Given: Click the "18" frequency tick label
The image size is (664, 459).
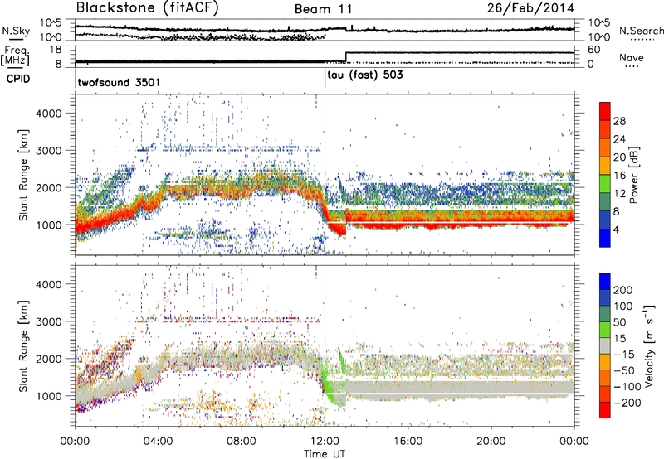Looking at the screenshot, I should (56, 50).
